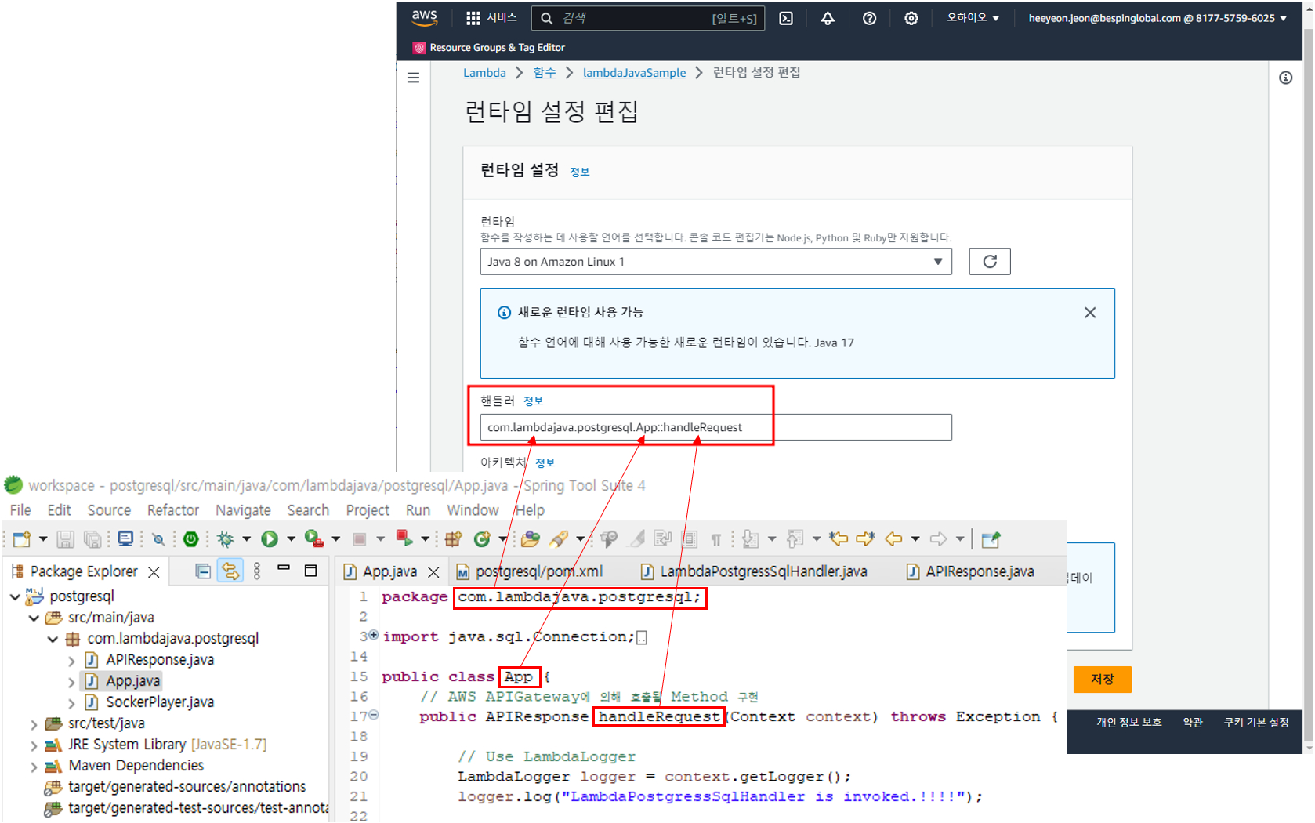Click the 핸들러 정보 info link
This screenshot has width=1315, height=823.
coord(534,401)
